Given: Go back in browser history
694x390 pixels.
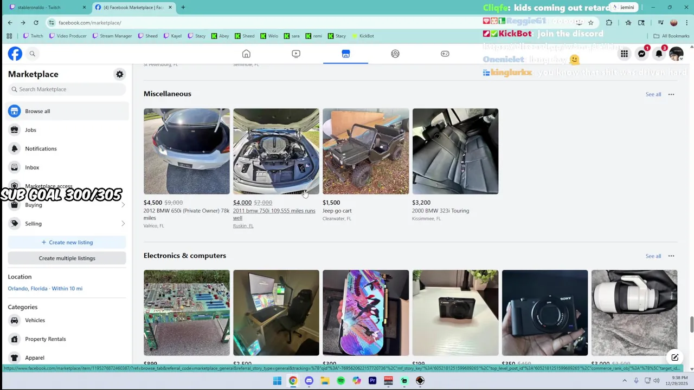Looking at the screenshot, I should (x=10, y=23).
